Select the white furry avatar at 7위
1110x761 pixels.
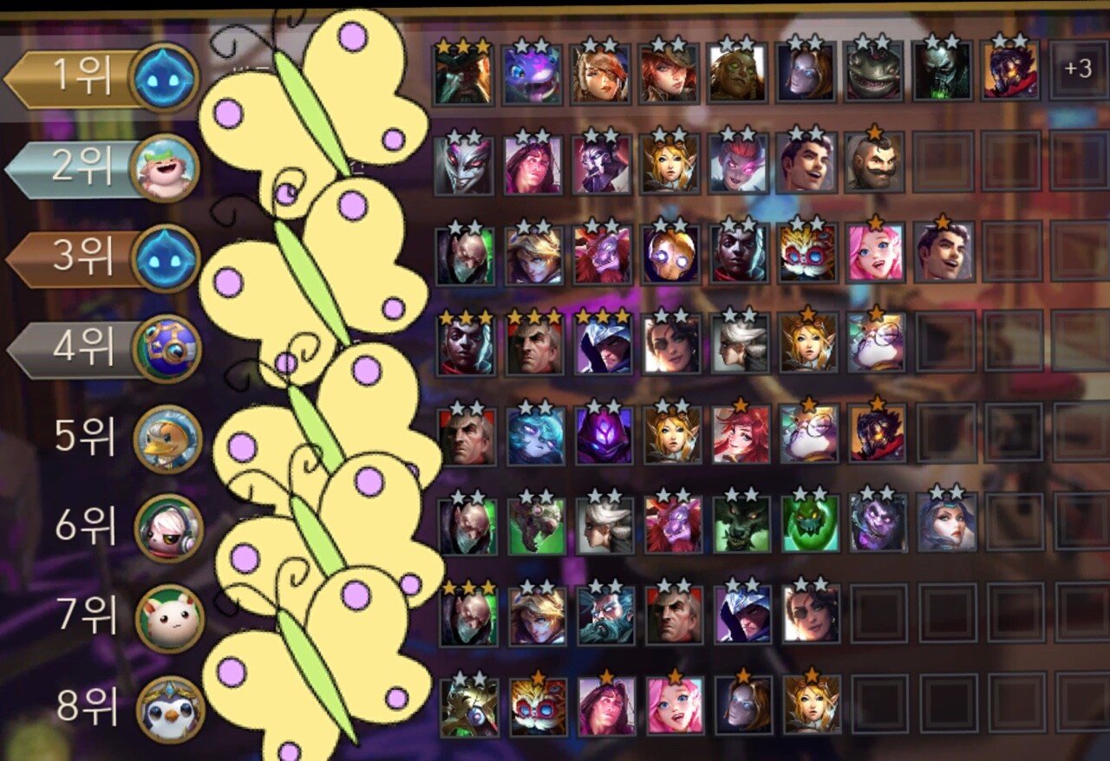coord(170,619)
